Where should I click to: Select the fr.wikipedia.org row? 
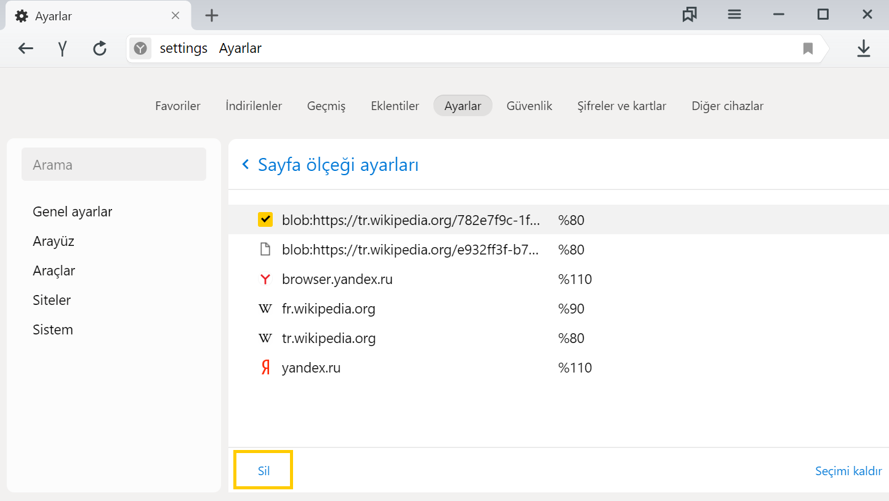(558, 309)
